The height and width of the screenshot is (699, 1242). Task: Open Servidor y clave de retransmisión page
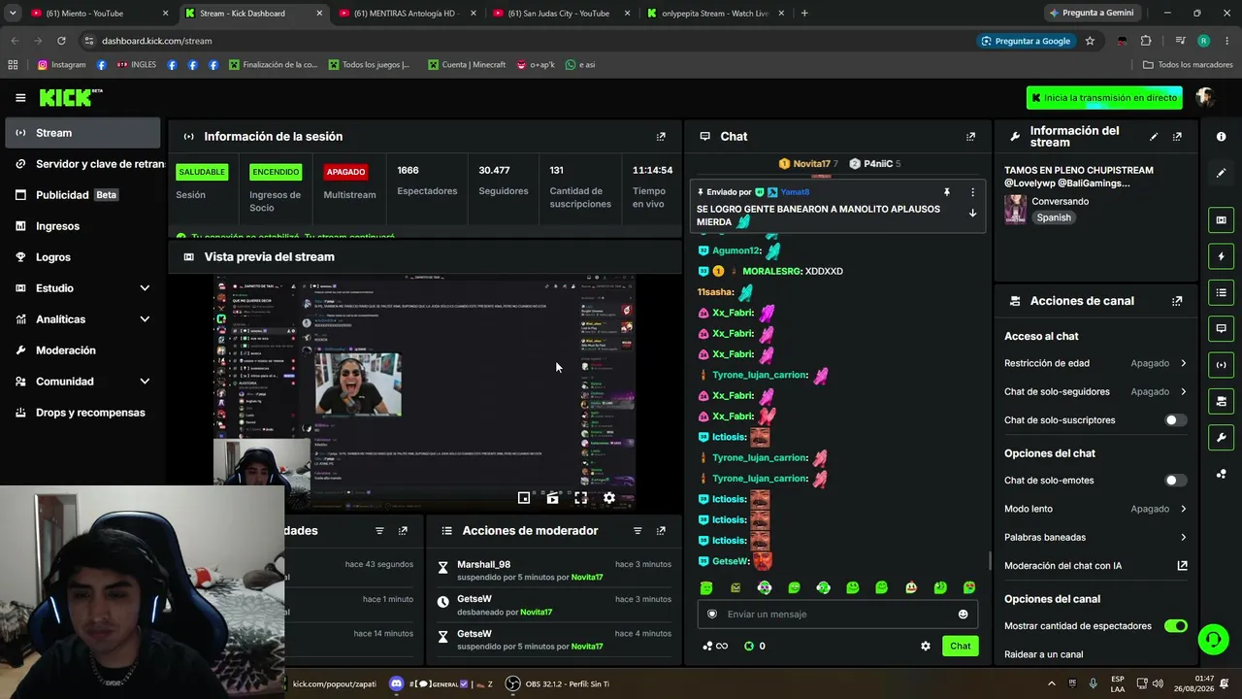82,164
